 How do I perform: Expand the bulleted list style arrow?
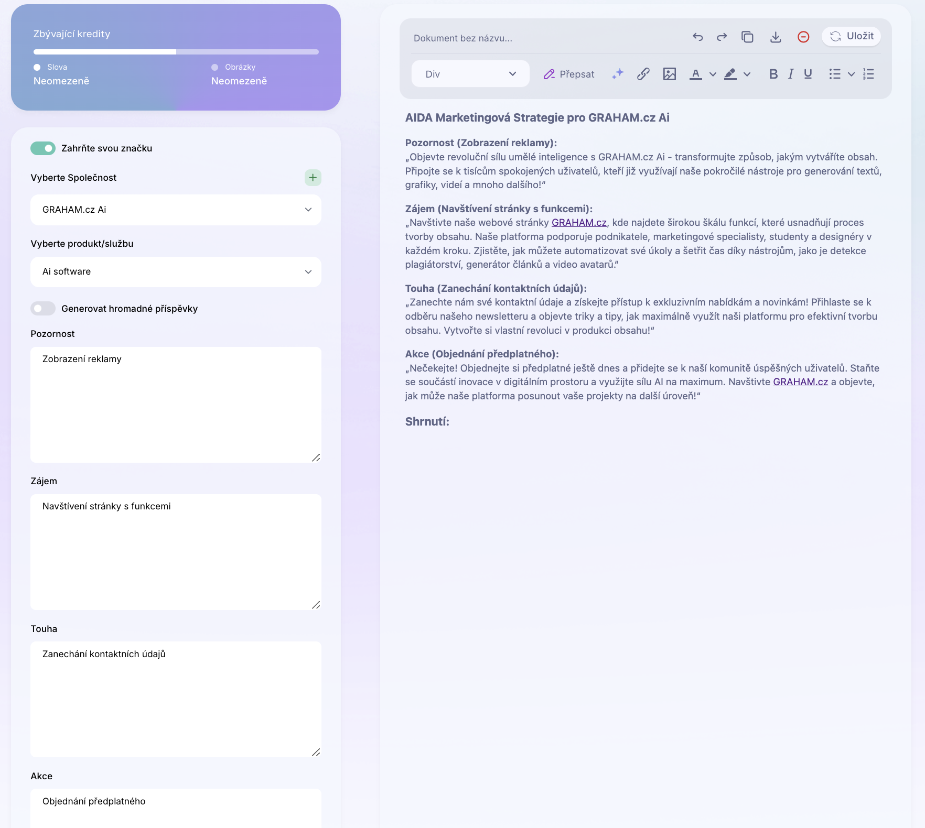click(x=852, y=74)
